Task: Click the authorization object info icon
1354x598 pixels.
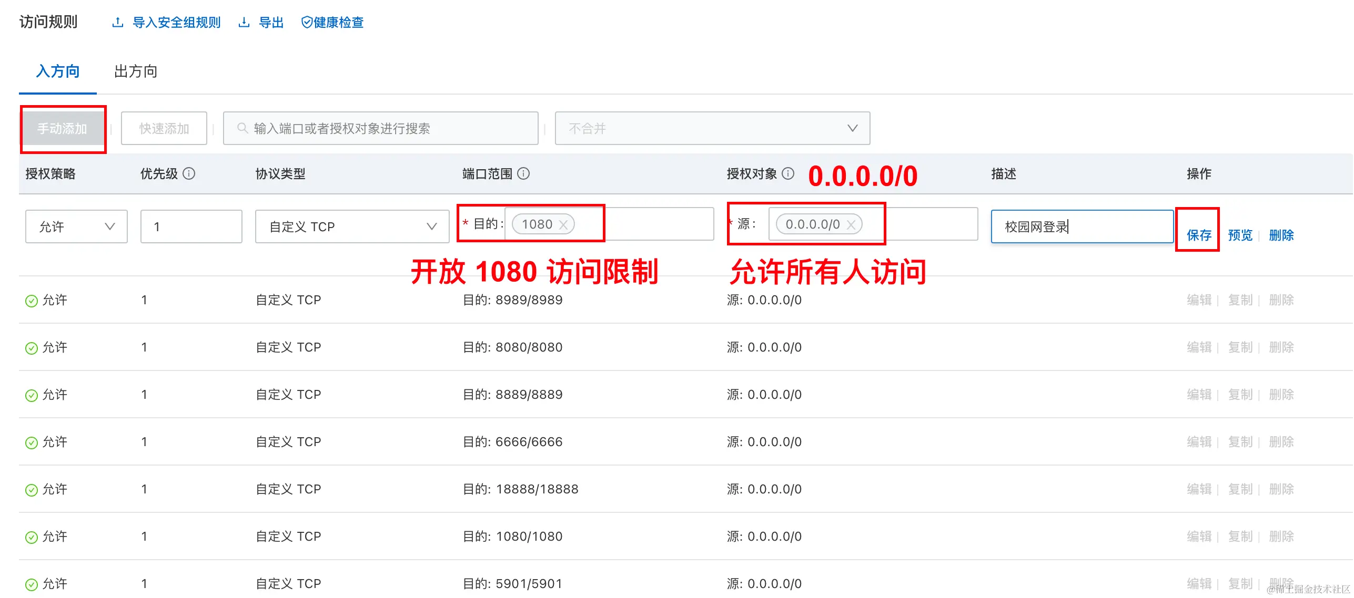Action: point(787,173)
